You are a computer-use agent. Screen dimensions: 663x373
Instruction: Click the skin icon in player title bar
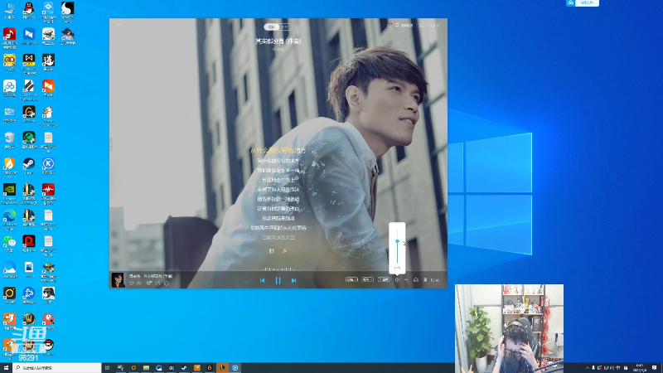[397, 26]
